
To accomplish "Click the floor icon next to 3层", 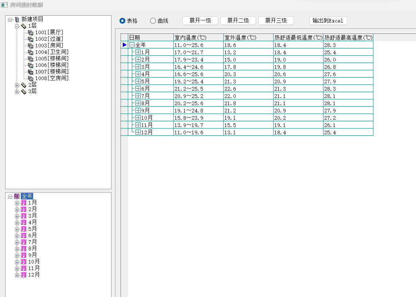I will click(x=24, y=91).
